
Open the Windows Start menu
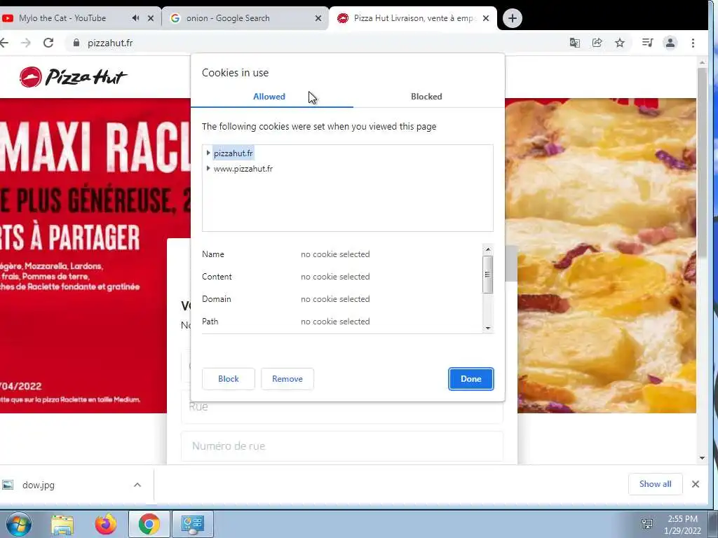click(x=18, y=524)
